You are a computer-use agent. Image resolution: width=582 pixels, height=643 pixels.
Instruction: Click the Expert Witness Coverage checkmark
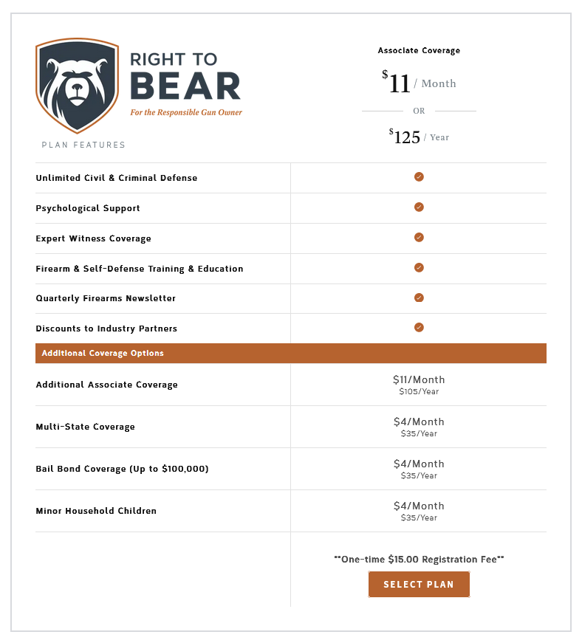point(419,238)
